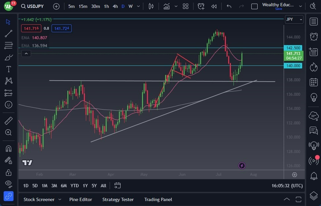Image resolution: width=321 pixels, height=206 pixels.
Task: Open the Object Tree layers panel
Action: tap(313, 195)
